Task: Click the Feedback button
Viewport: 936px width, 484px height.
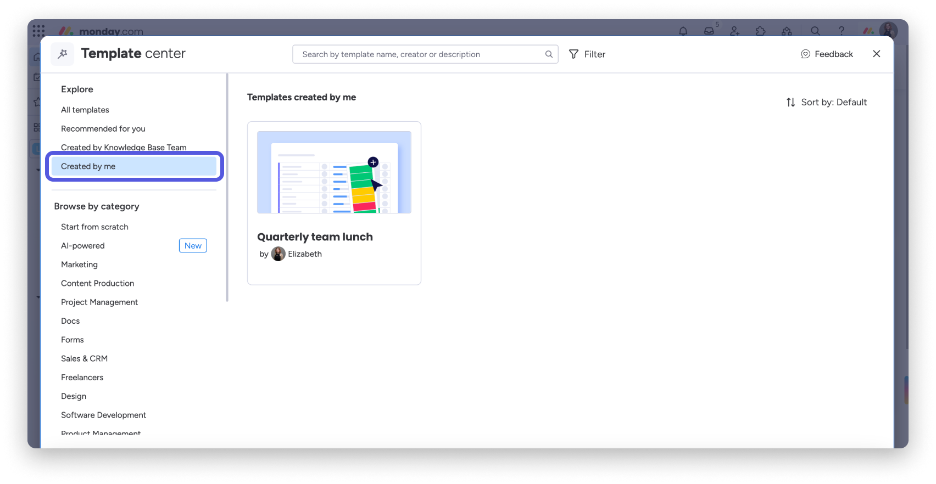Action: (x=827, y=54)
